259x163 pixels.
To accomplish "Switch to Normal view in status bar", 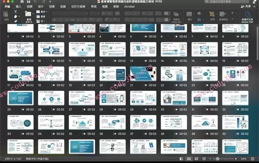I will click(181, 159).
